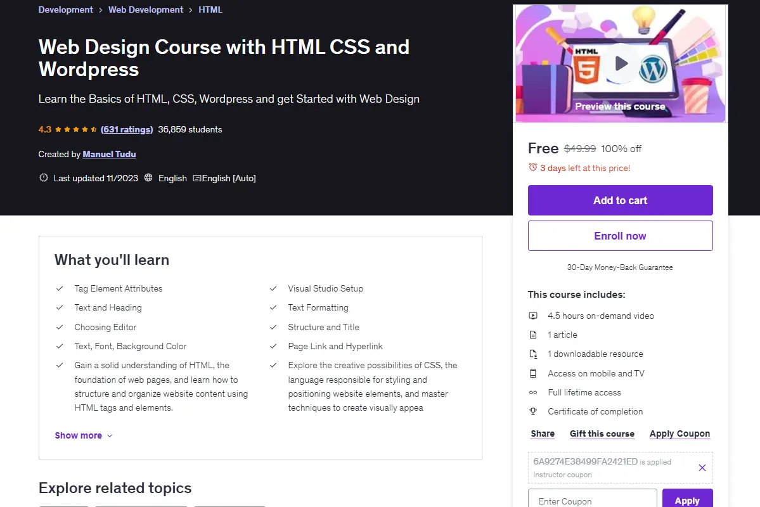Click the Enroll now button
Screen dimensions: 760x507
pos(620,236)
